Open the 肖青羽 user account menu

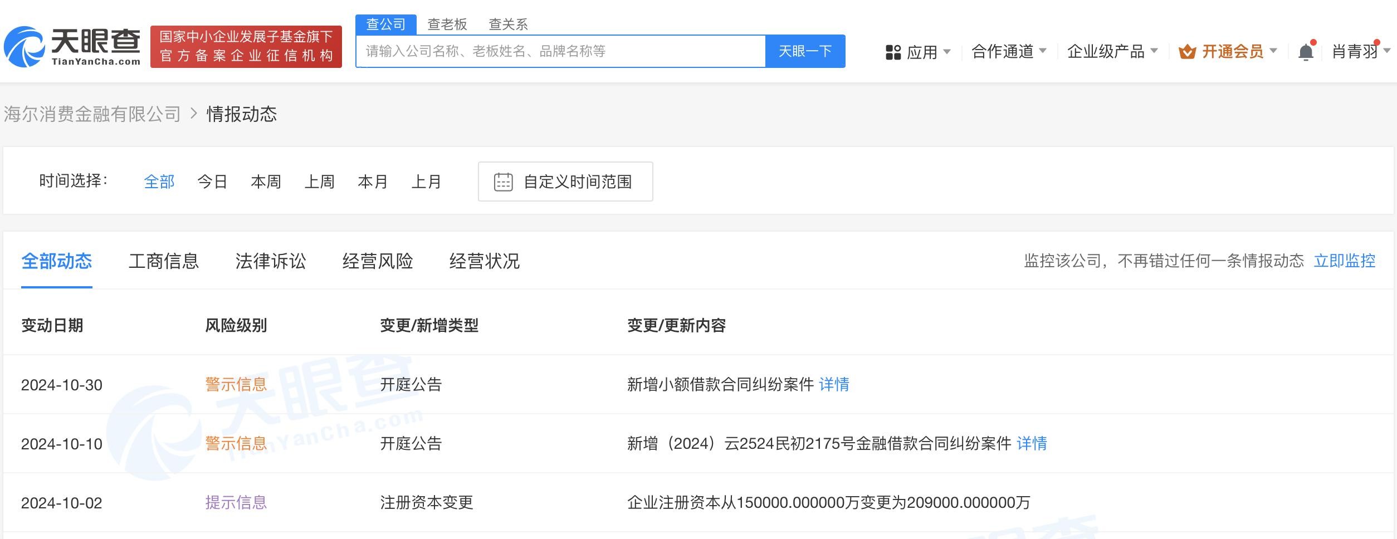click(x=1359, y=52)
